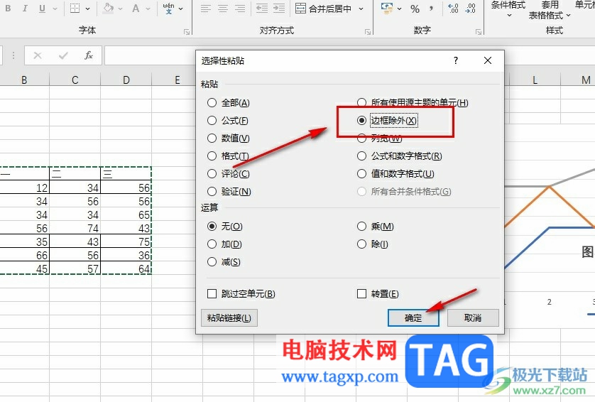This screenshot has height=402, width=595.
Task: Open 套用表格格式 table format menu
Action: pyautogui.click(x=550, y=10)
